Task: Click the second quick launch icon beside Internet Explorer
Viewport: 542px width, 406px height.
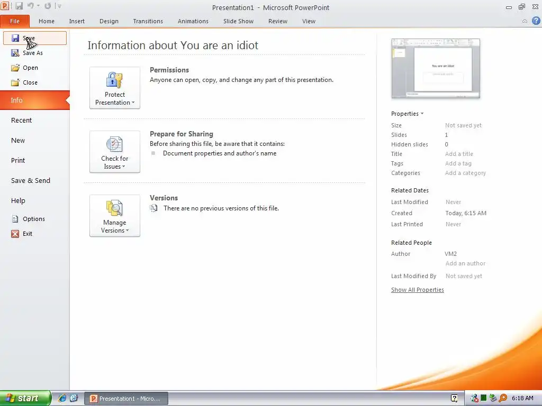Action: point(74,398)
